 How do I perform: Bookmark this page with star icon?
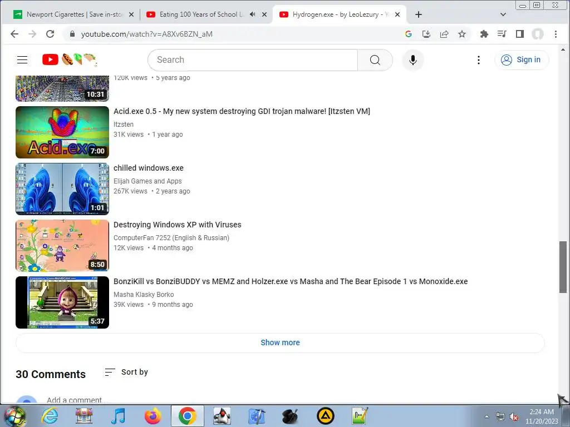pos(461,34)
